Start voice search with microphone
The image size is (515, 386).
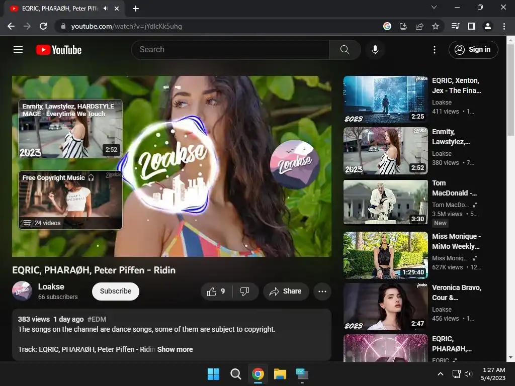[375, 50]
